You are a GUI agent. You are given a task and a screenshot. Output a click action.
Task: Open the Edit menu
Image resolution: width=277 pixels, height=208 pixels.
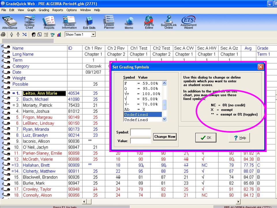point(12,10)
